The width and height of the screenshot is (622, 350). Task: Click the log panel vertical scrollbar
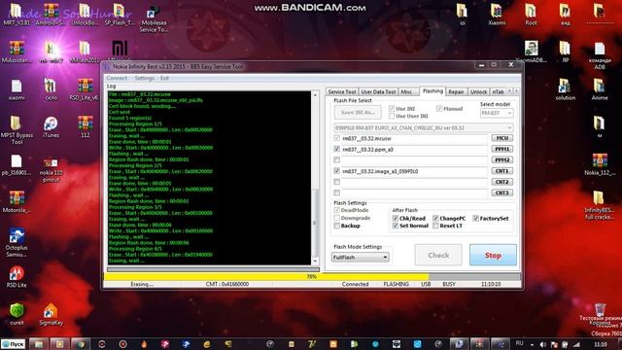315,178
